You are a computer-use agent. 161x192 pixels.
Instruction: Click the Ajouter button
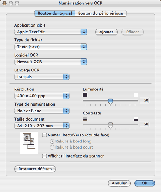point(106,32)
